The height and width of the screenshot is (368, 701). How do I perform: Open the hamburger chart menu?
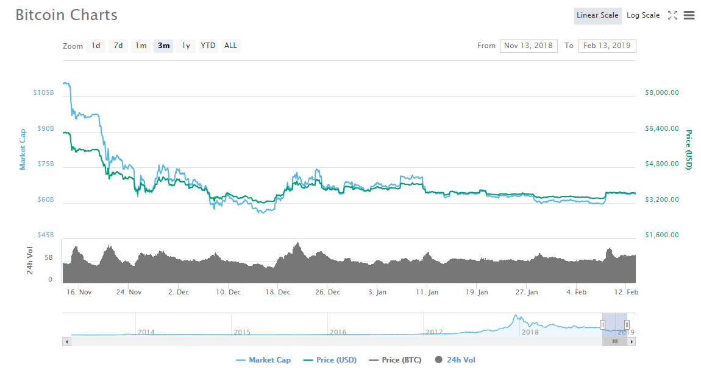click(689, 16)
